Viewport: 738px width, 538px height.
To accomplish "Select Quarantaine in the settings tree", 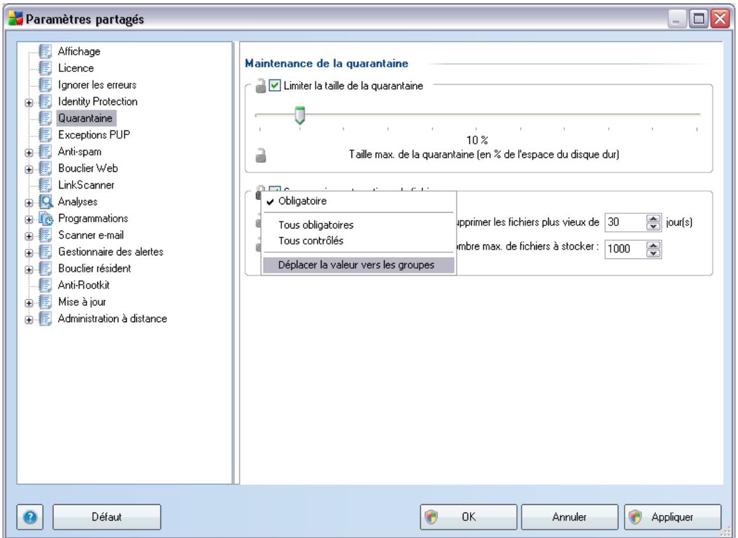I will point(85,118).
